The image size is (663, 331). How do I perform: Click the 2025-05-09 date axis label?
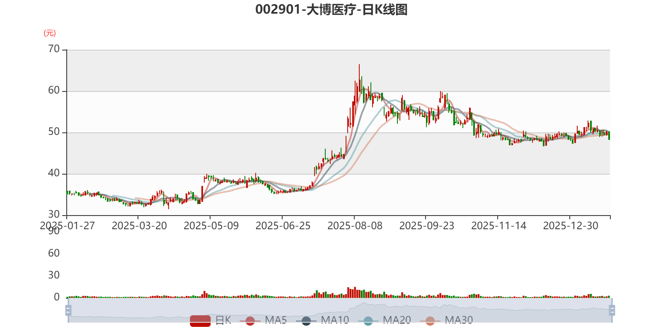(211, 226)
